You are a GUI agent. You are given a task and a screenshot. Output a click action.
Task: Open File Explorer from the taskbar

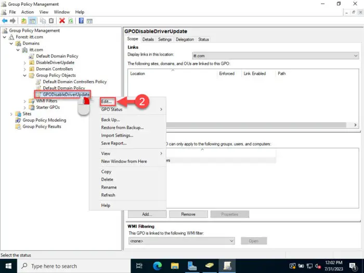[x=175, y=266]
